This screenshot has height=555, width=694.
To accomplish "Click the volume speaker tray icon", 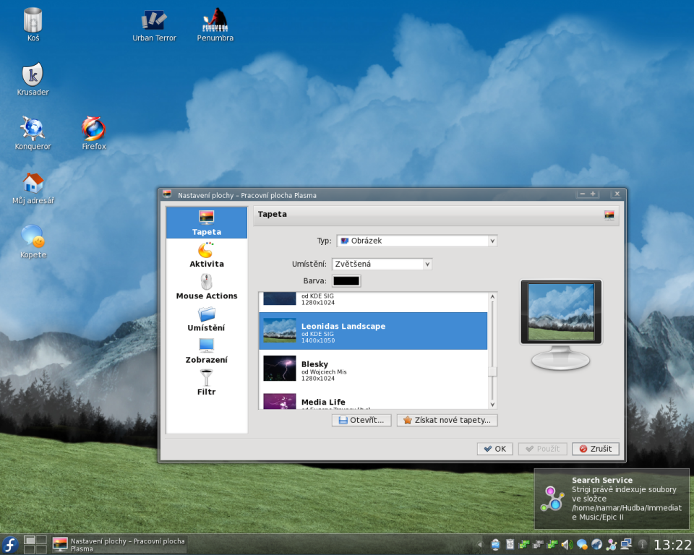I will [567, 544].
